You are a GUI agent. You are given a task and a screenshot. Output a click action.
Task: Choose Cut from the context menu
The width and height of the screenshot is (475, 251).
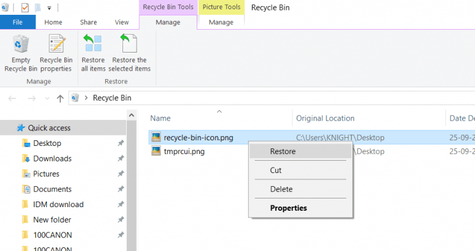point(301,170)
